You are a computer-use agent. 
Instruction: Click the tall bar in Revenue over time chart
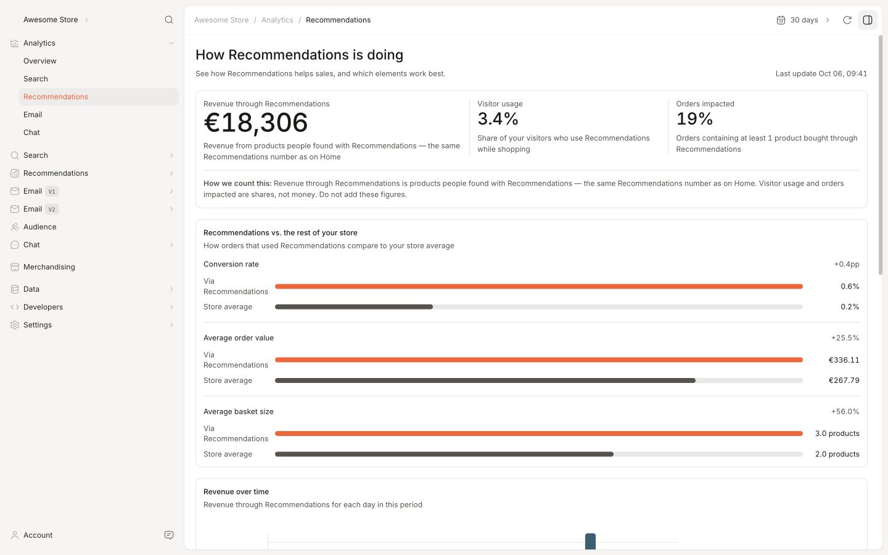tap(590, 541)
